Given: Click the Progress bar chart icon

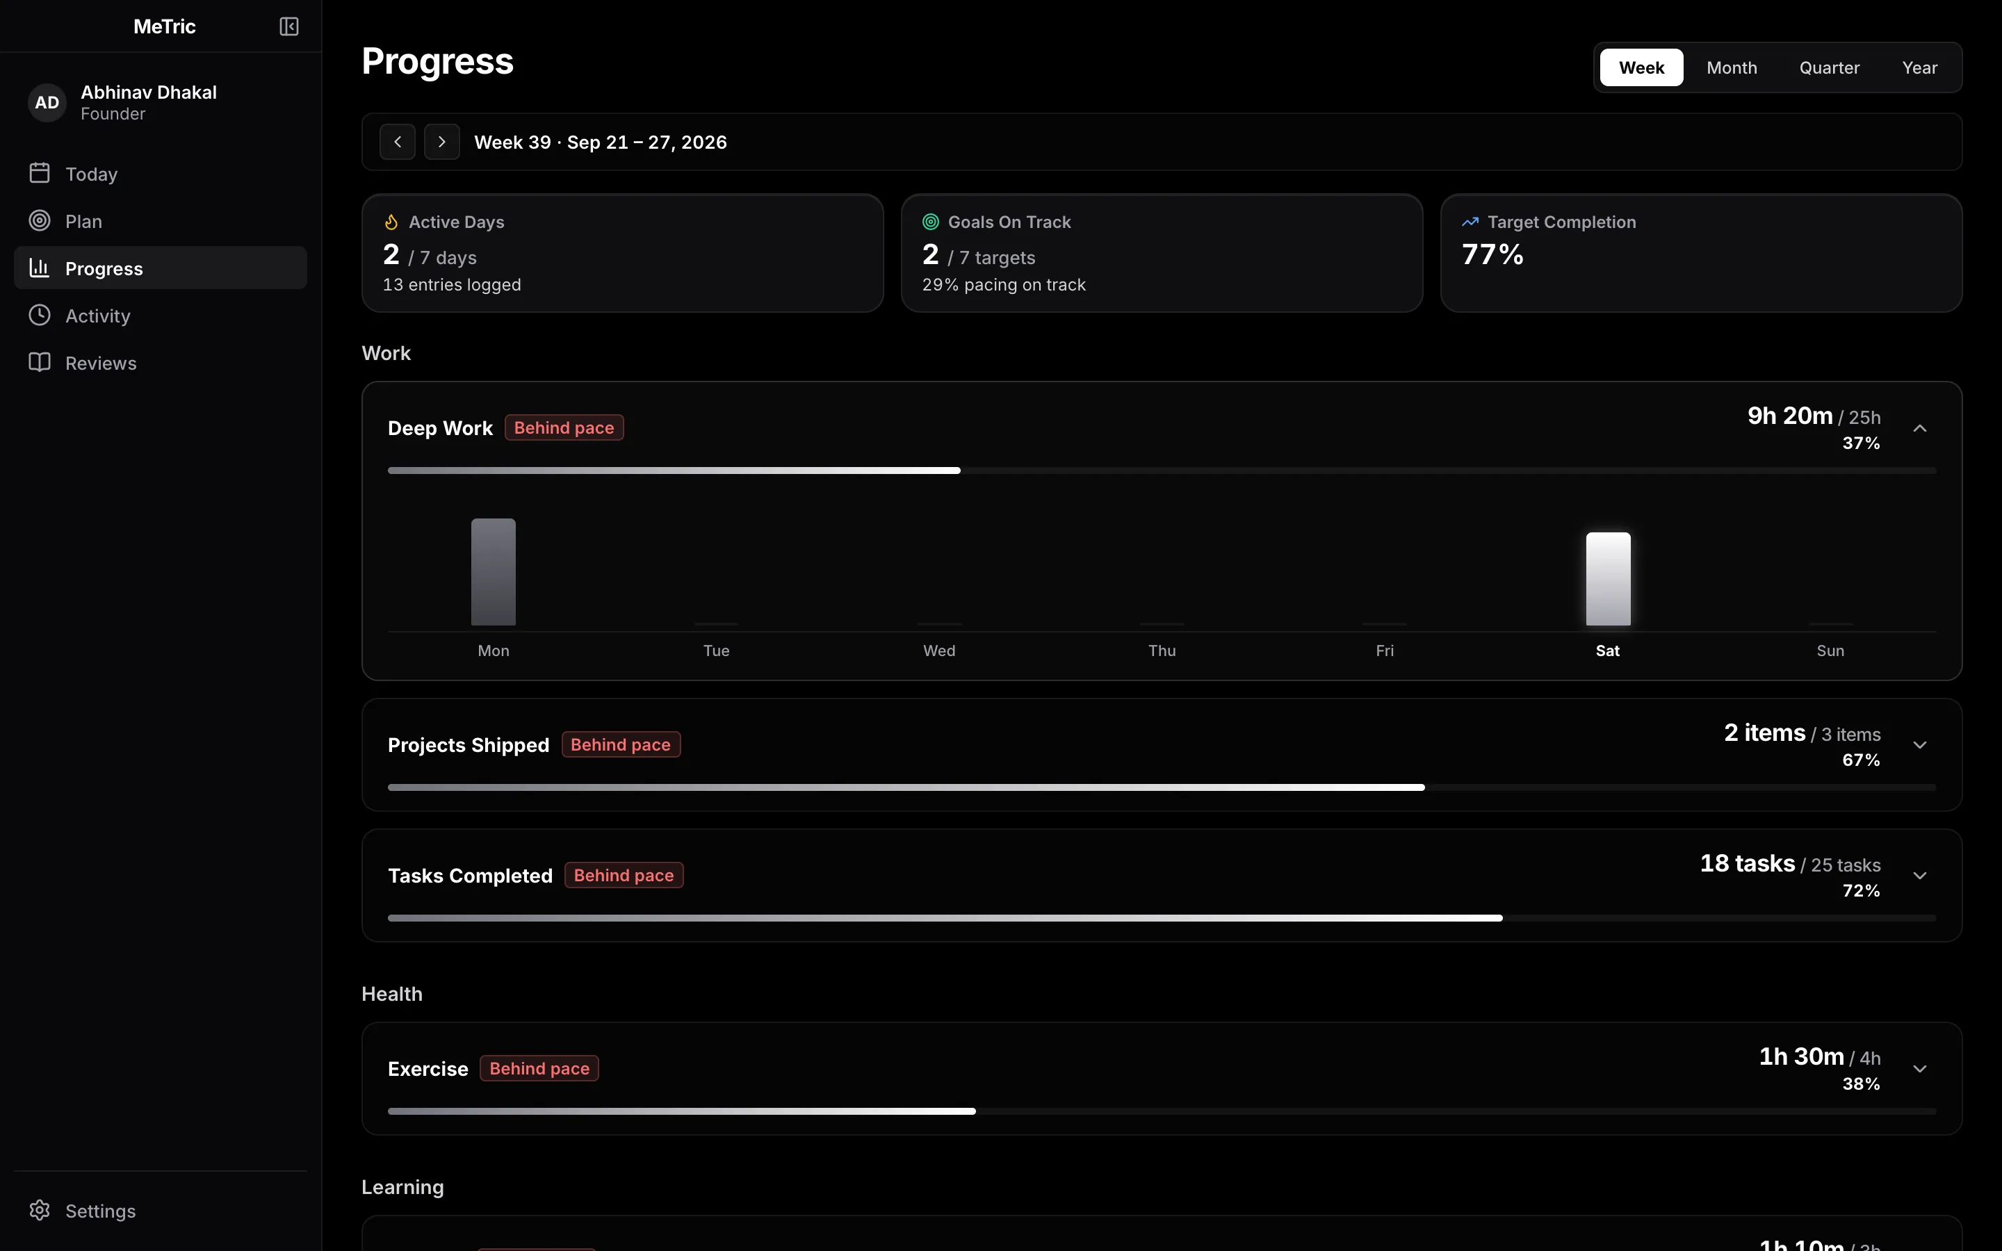Looking at the screenshot, I should [40, 268].
